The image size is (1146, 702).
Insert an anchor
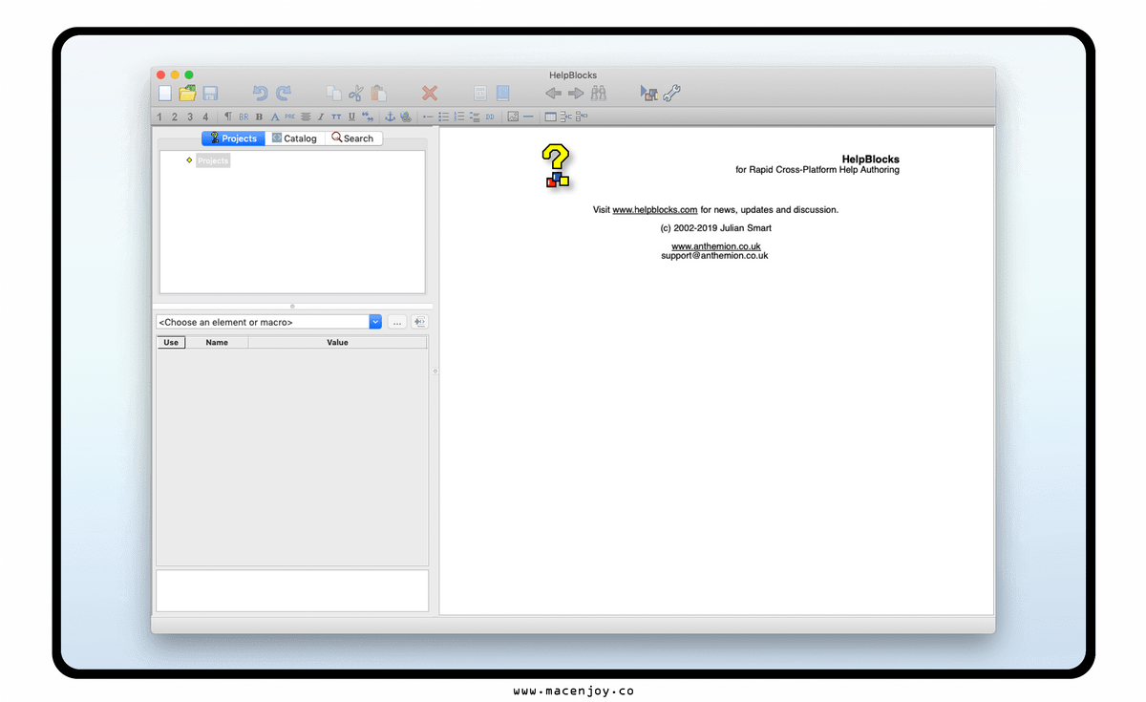[x=390, y=117]
